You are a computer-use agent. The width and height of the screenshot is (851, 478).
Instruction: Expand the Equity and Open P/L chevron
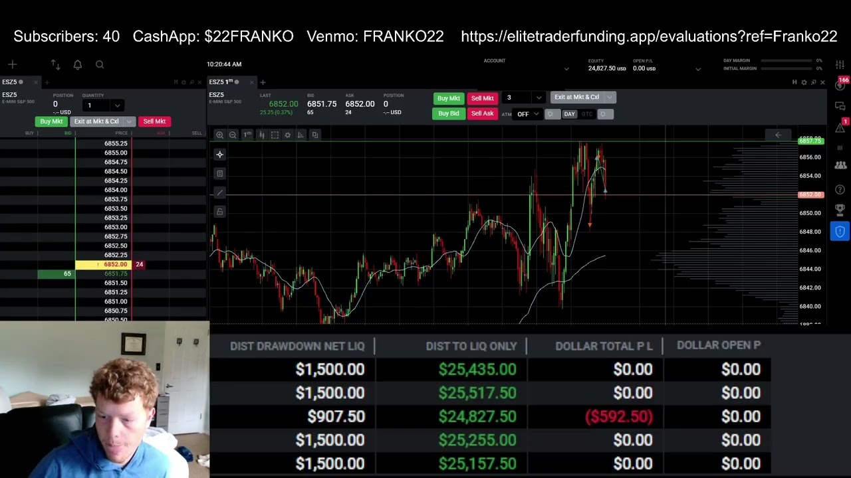click(x=697, y=68)
